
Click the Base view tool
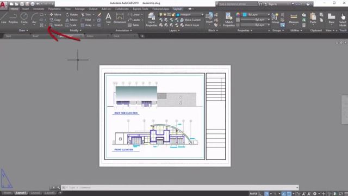[331, 18]
